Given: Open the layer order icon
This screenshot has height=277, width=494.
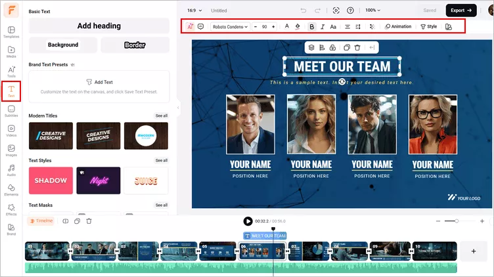Looking at the screenshot, I should pyautogui.click(x=311, y=47).
